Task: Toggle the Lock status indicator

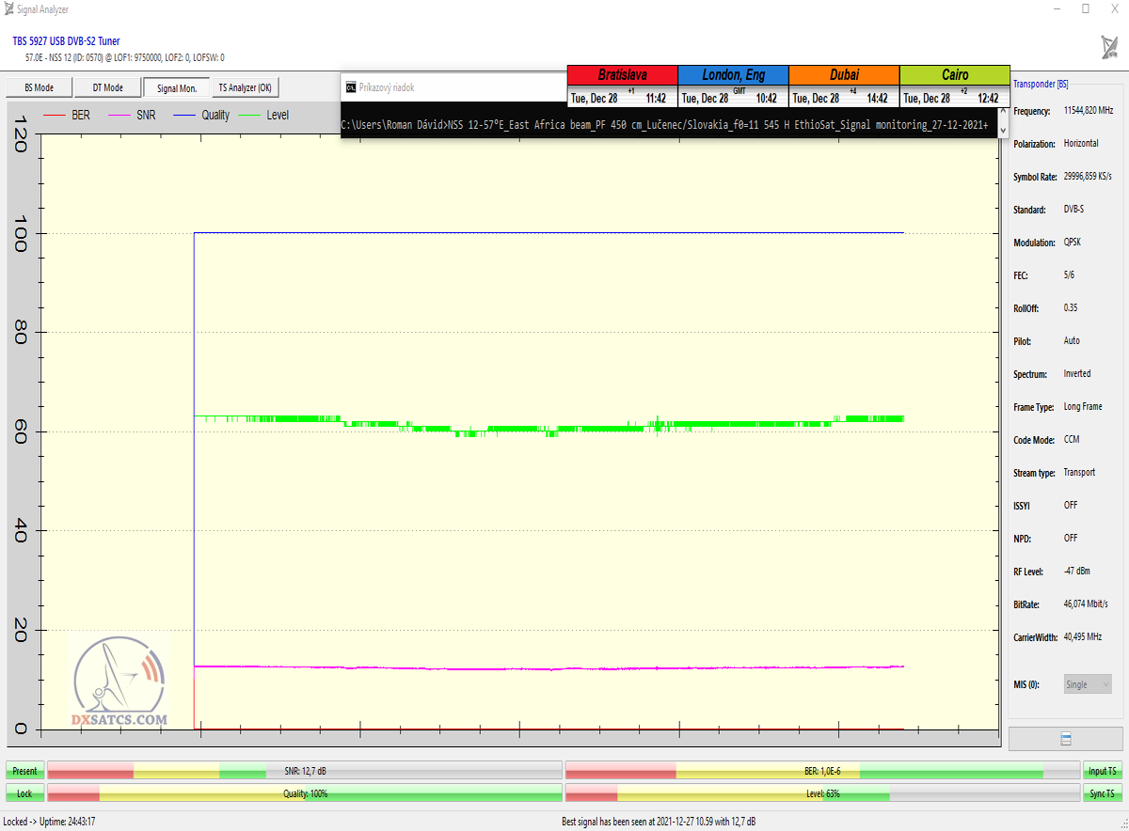Action: (24, 793)
